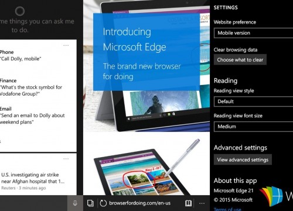Viewport: 293px width, 211px height.
Task: Click the Finance category heading
Action: click(x=8, y=80)
